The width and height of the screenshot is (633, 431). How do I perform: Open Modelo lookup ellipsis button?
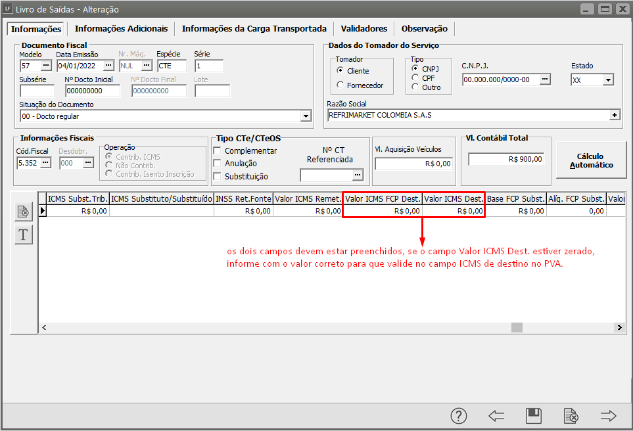(46, 66)
